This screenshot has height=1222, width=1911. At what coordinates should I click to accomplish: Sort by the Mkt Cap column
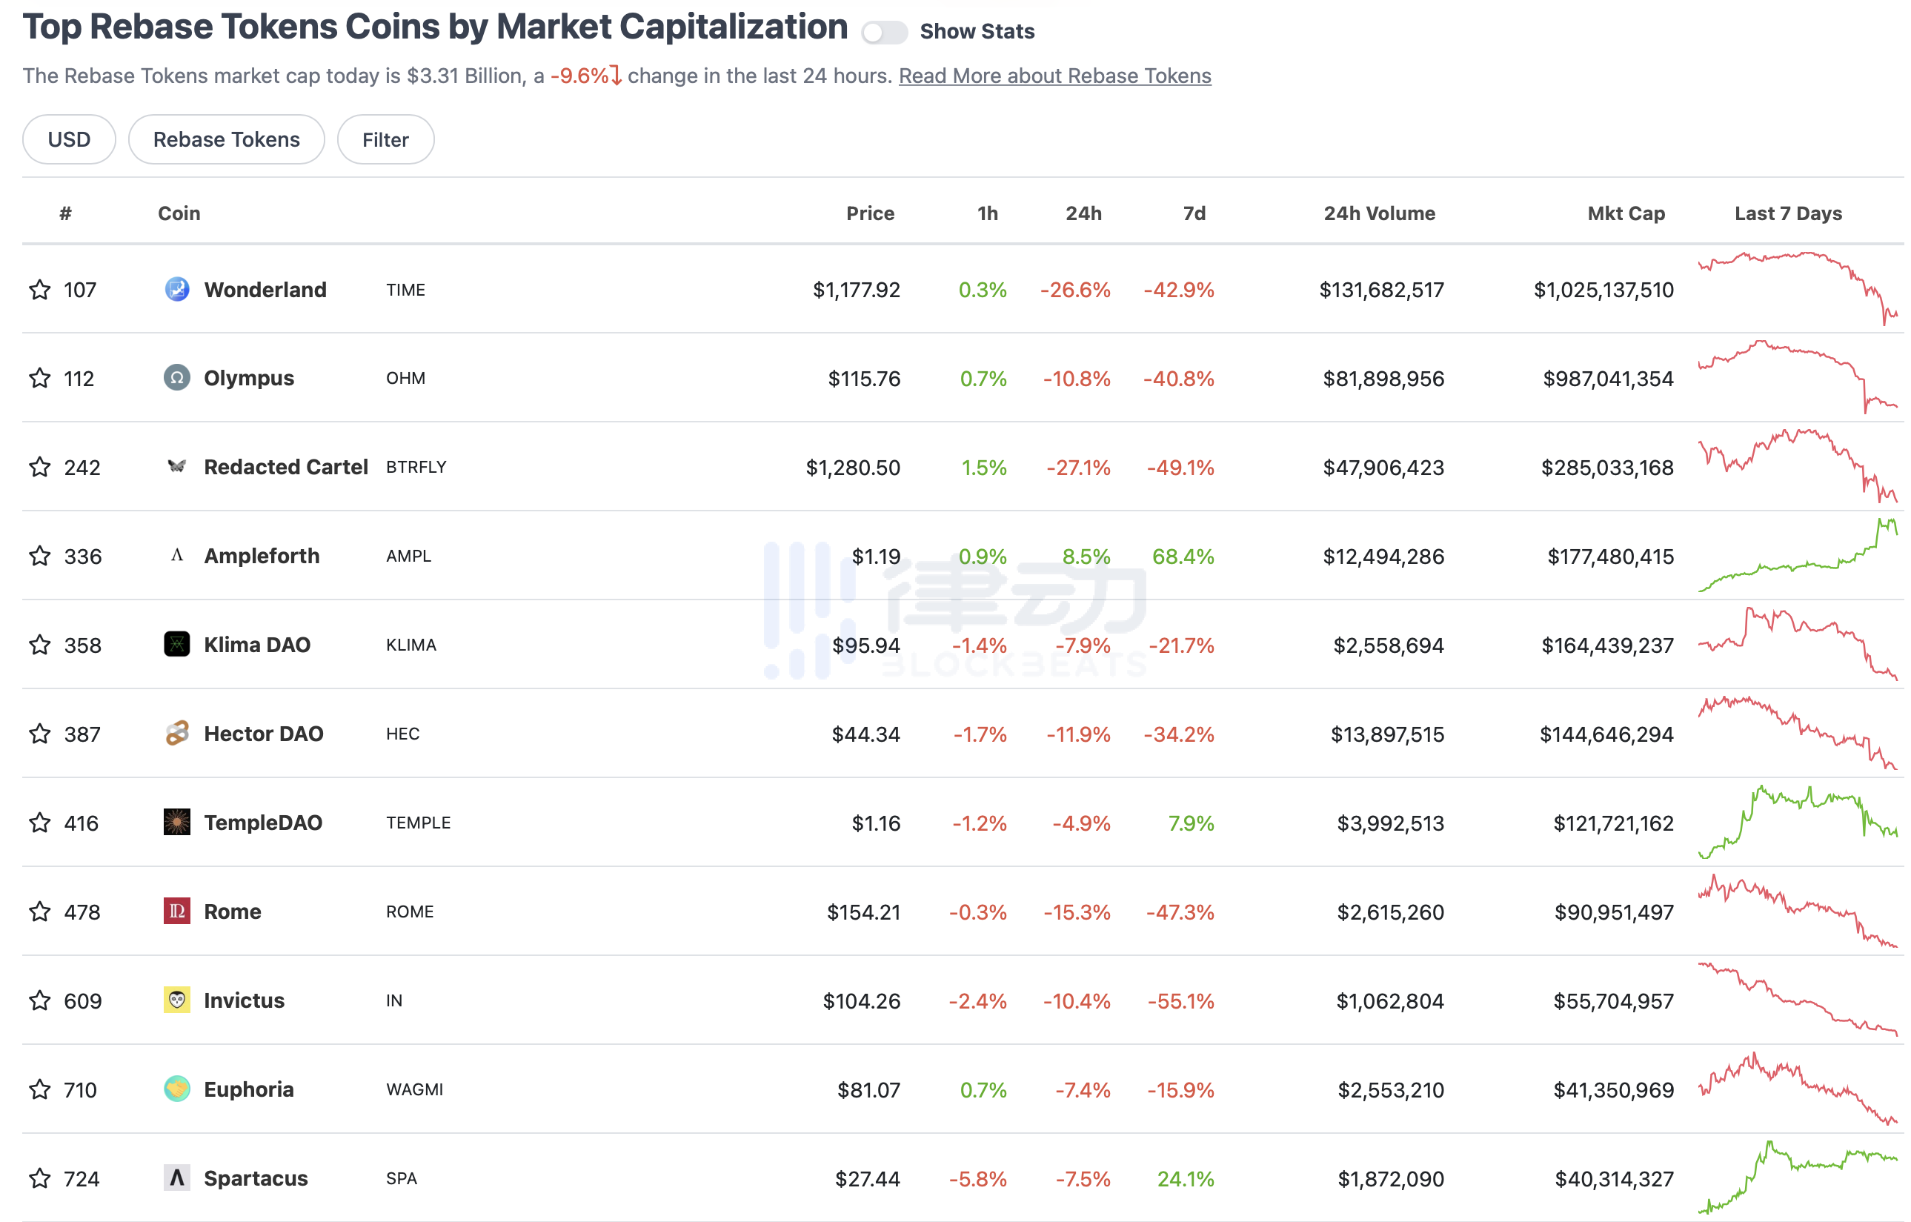(x=1625, y=213)
